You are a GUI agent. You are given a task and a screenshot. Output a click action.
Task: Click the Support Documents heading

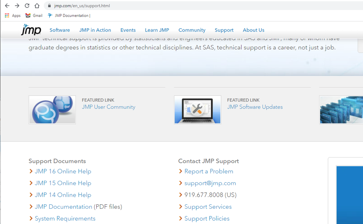(57, 161)
